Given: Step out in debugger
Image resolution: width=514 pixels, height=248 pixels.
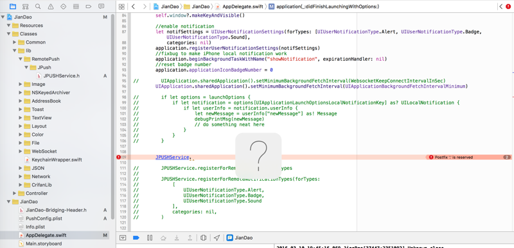Looking at the screenshot, I should [x=190, y=238].
